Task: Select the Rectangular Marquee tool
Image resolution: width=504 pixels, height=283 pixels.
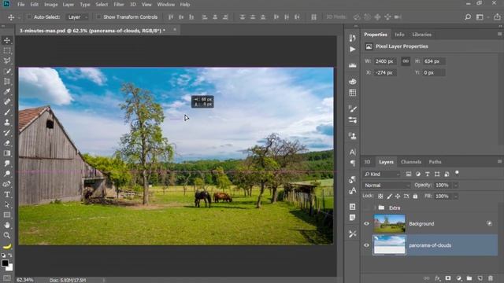Action: pos(7,50)
